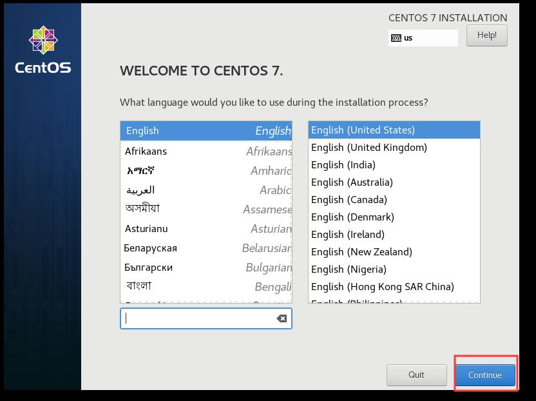This screenshot has height=401, width=536.
Task: Open the Help! panel
Action: (x=487, y=35)
